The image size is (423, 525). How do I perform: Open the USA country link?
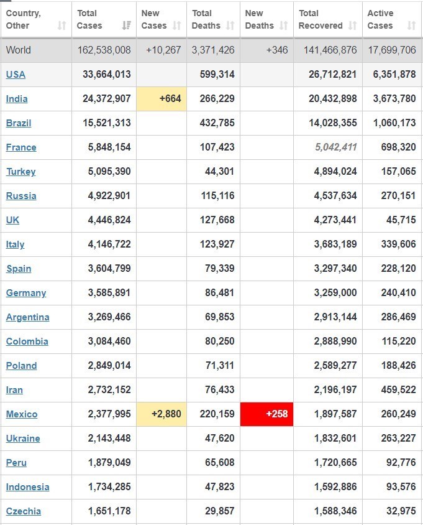point(16,75)
